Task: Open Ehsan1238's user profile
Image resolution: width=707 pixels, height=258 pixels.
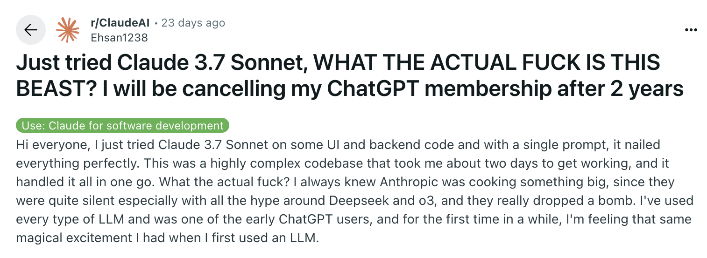Action: click(119, 38)
